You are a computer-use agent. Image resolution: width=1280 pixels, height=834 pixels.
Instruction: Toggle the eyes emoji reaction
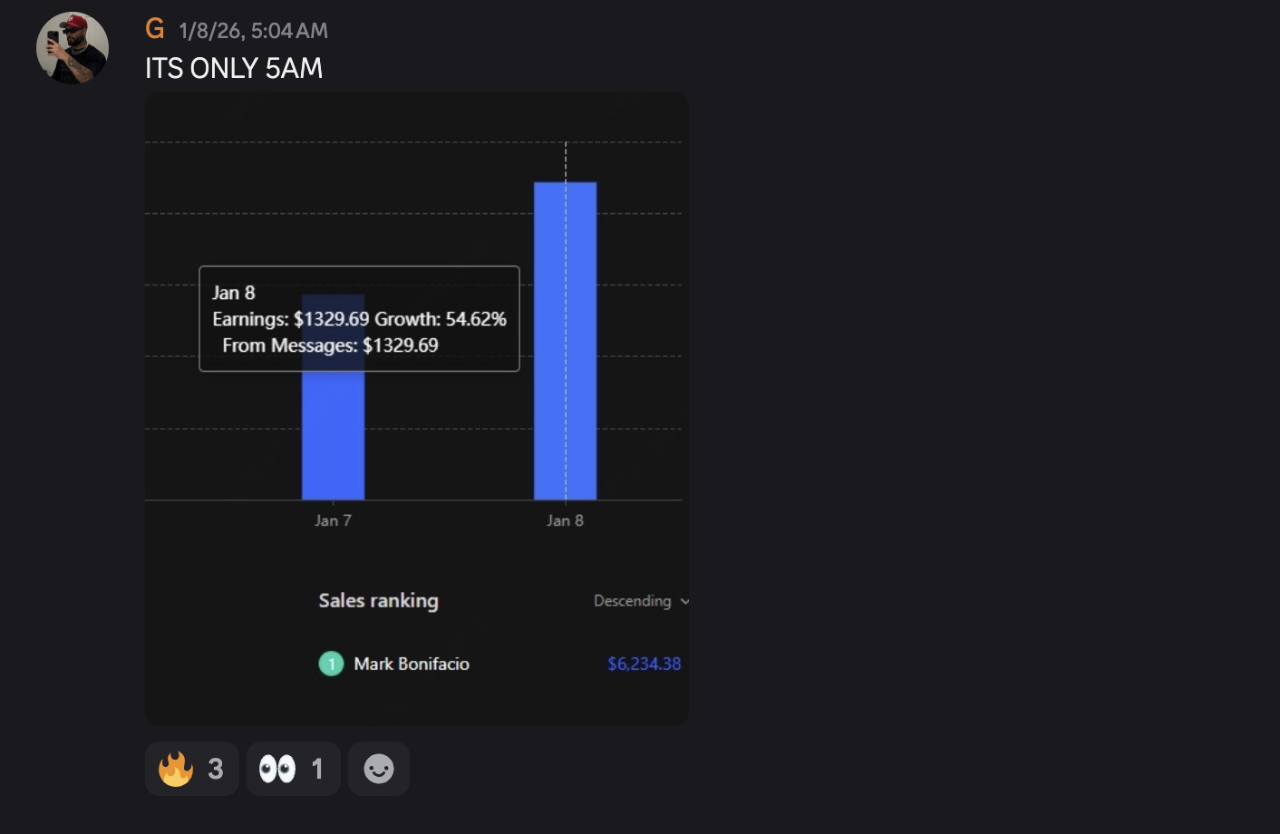click(292, 769)
